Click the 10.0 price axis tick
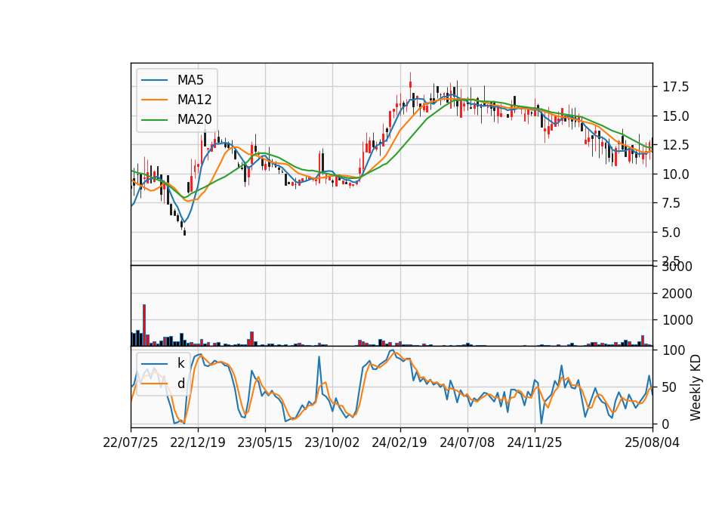This screenshot has height=521, width=725. [x=675, y=174]
